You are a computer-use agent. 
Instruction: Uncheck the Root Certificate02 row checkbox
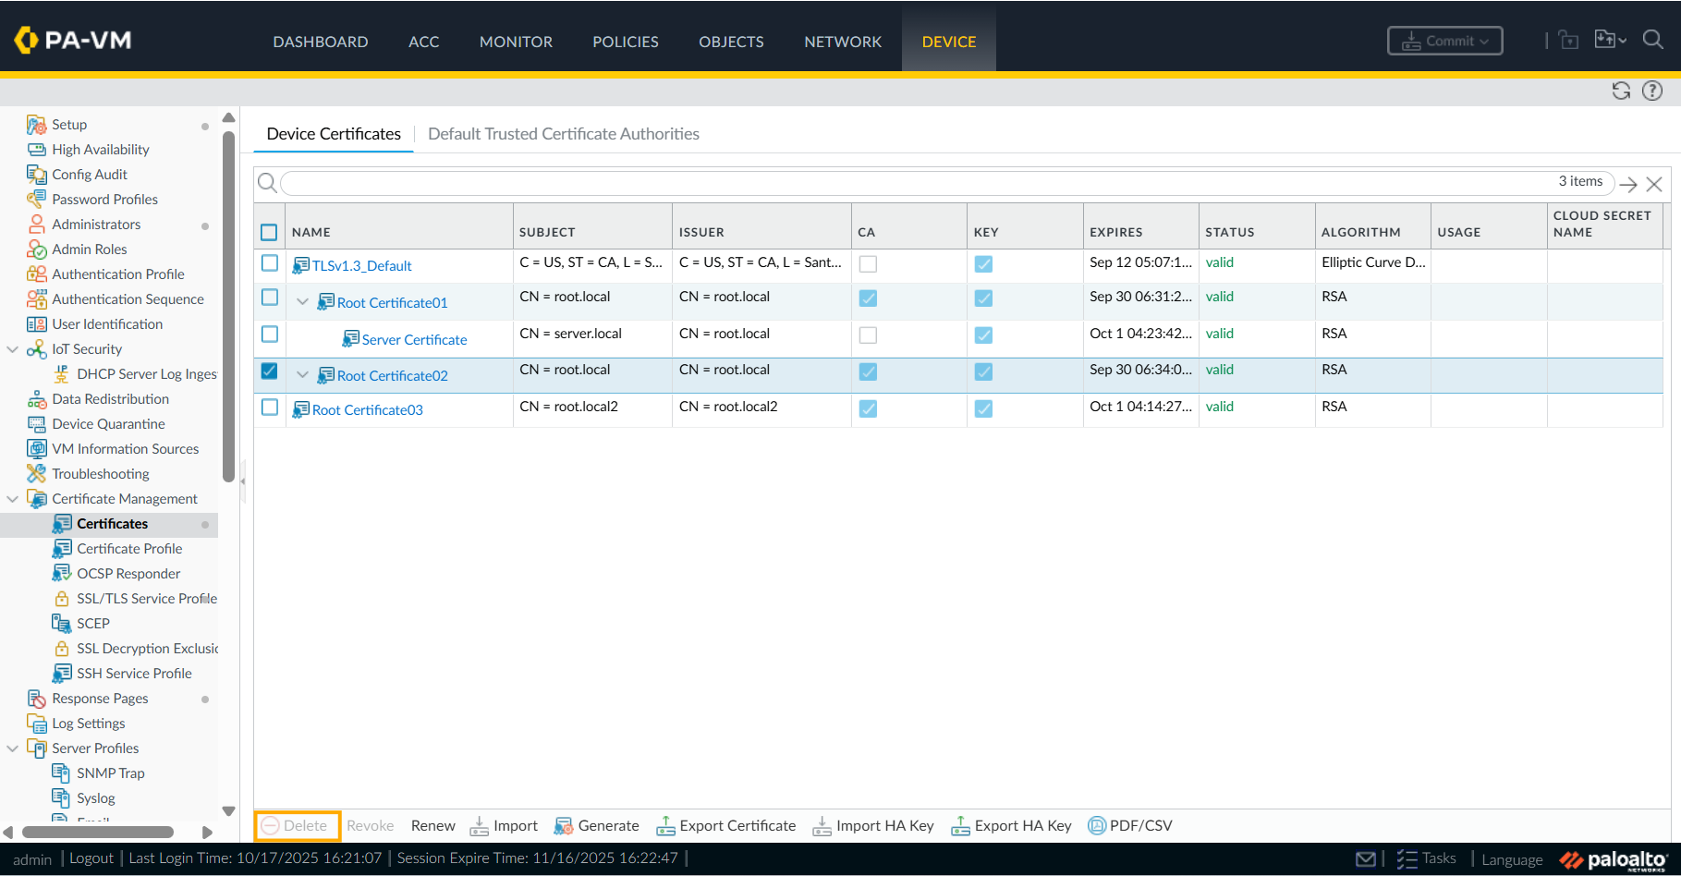pyautogui.click(x=270, y=371)
